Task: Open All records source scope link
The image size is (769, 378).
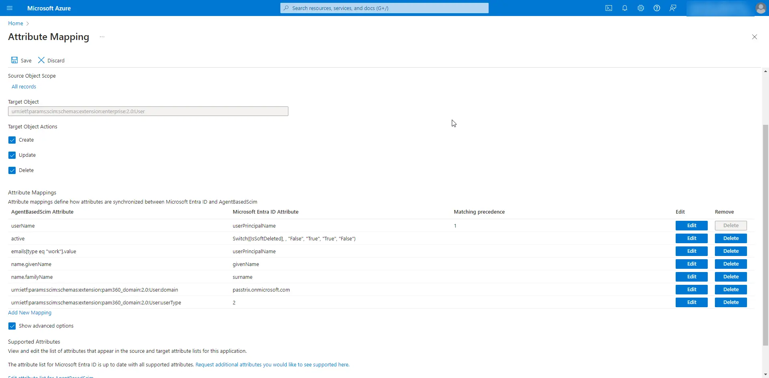Action: click(24, 86)
